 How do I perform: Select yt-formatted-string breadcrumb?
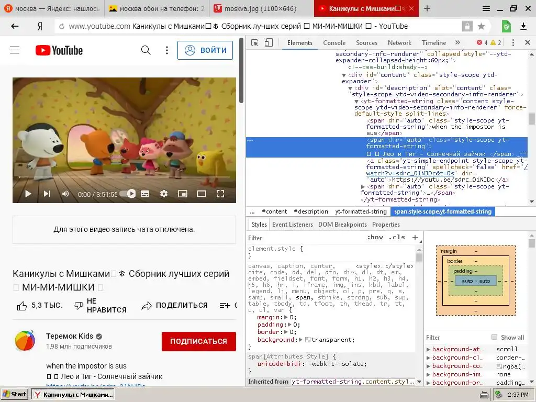pyautogui.click(x=361, y=211)
